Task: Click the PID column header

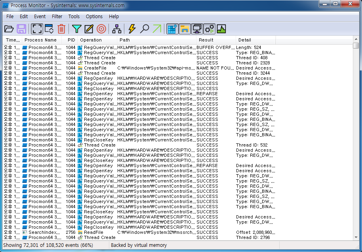Action: tap(70, 40)
